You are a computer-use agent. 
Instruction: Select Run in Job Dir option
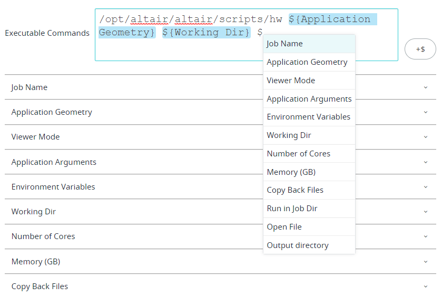pyautogui.click(x=309, y=209)
